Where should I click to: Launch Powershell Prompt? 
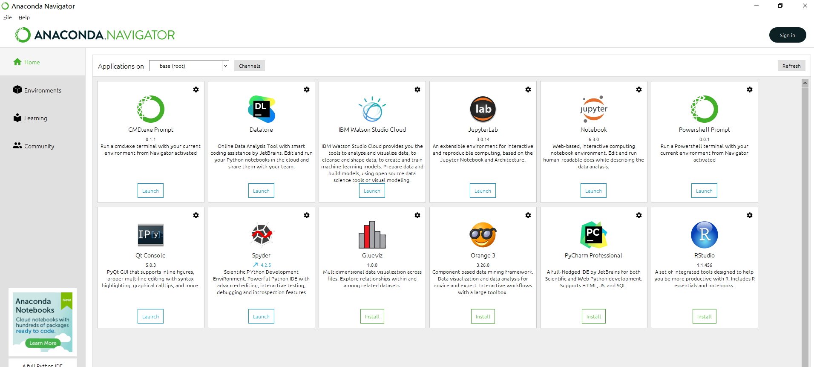coord(704,191)
